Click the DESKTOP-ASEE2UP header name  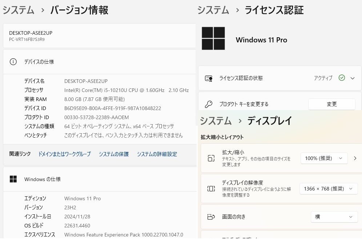click(31, 33)
